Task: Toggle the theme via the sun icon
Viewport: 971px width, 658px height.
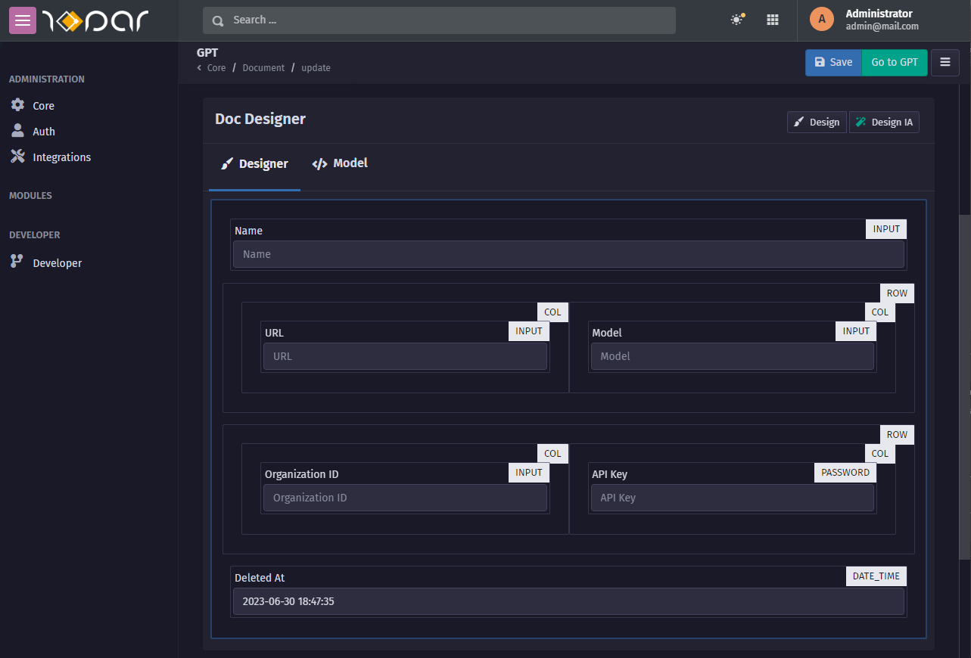Action: (x=736, y=20)
